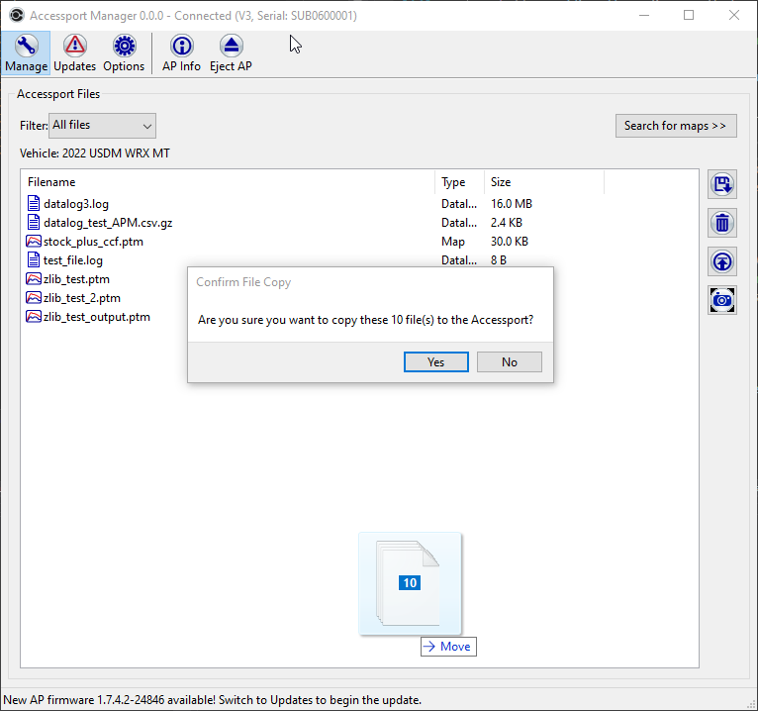Click the 10-file drag thumbnail

click(x=410, y=583)
